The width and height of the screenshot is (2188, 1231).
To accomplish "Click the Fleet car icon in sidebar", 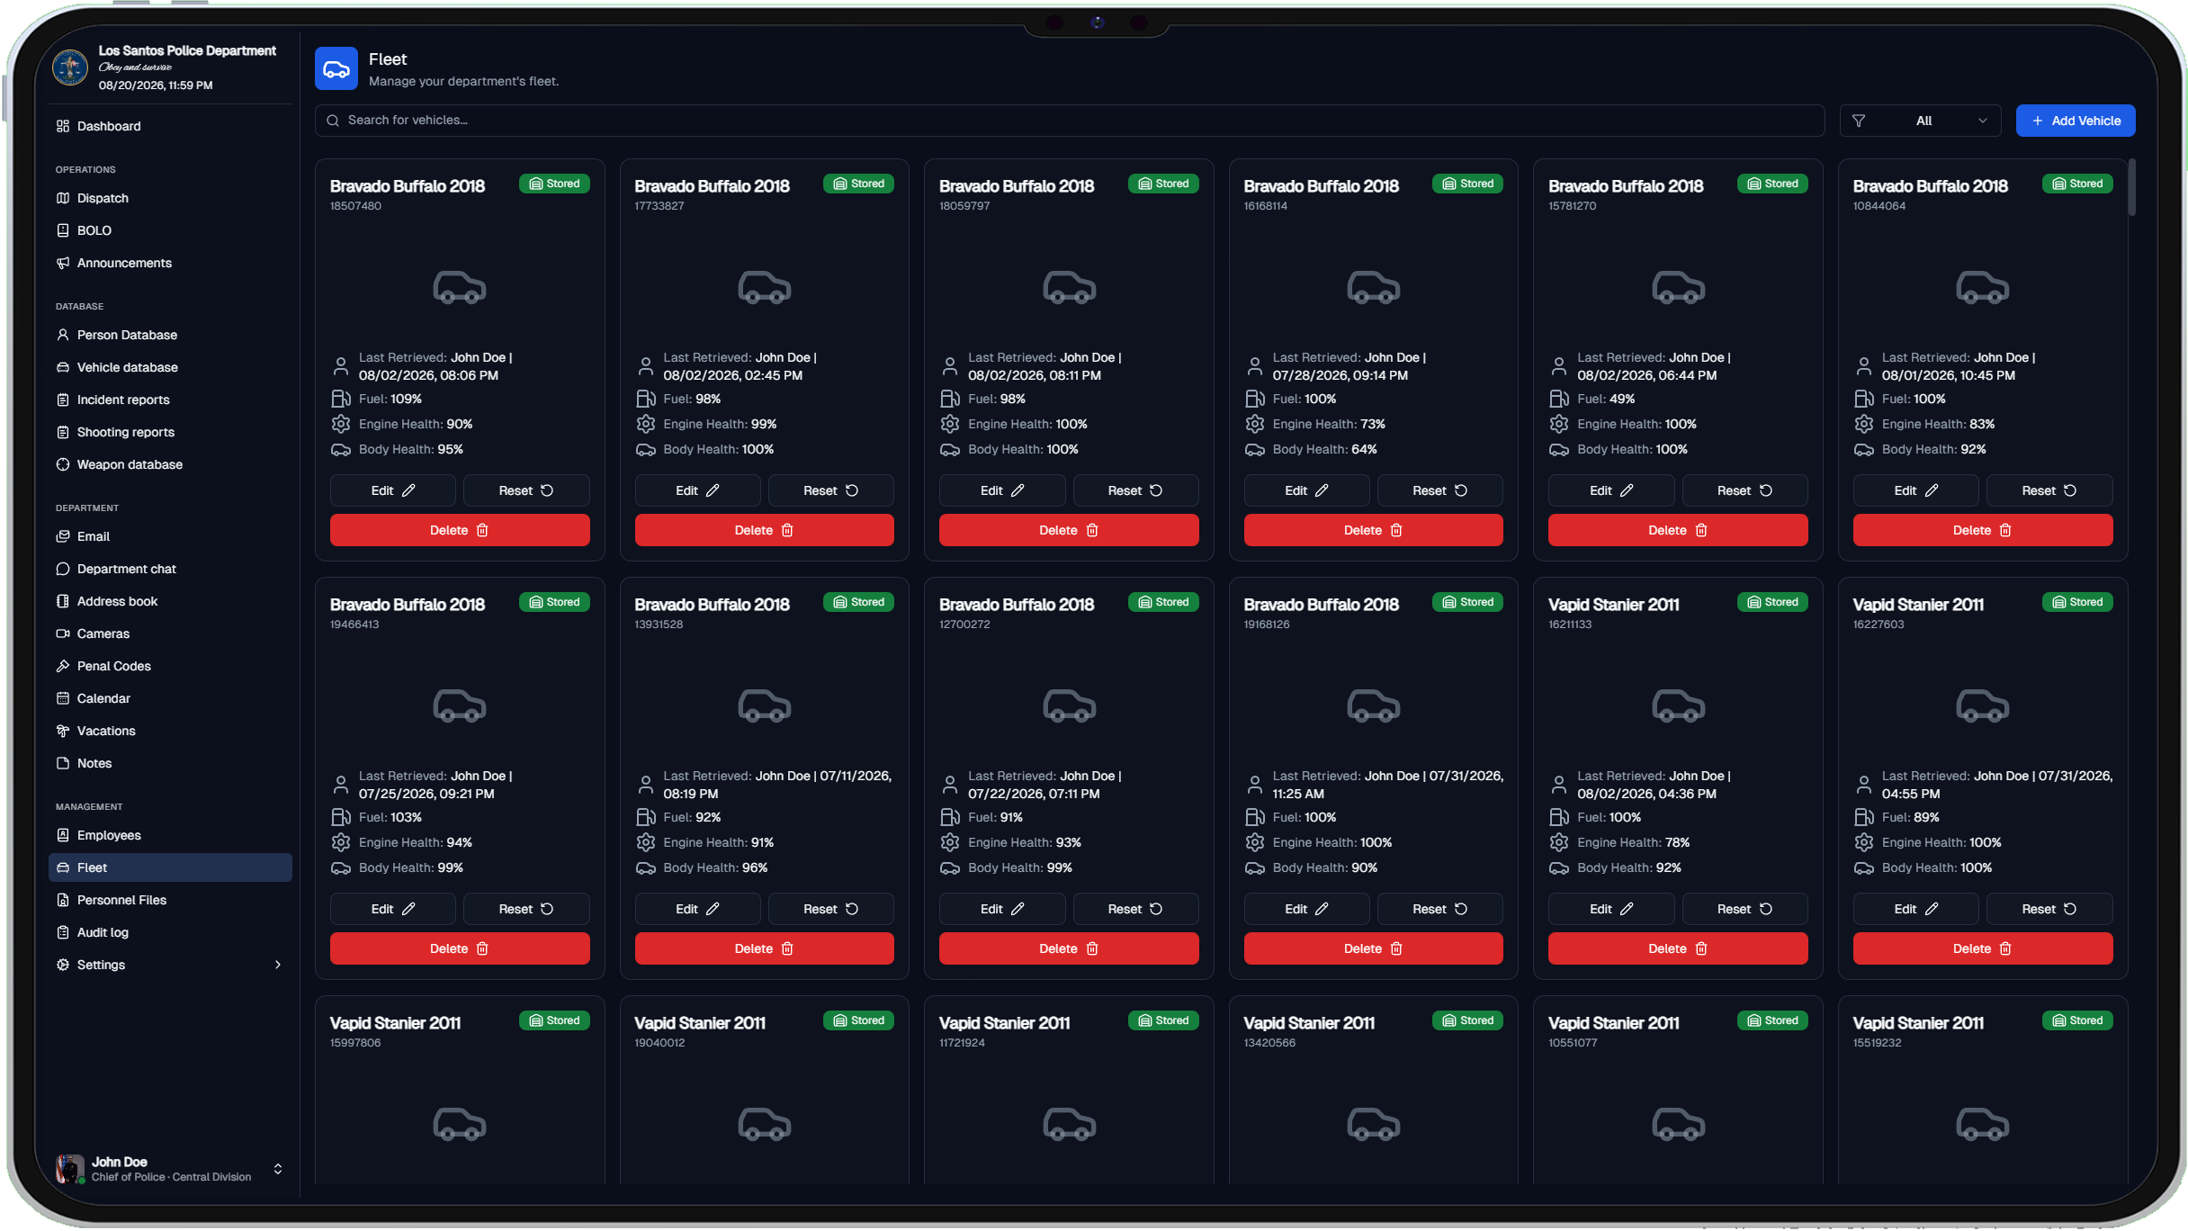I will click(63, 867).
